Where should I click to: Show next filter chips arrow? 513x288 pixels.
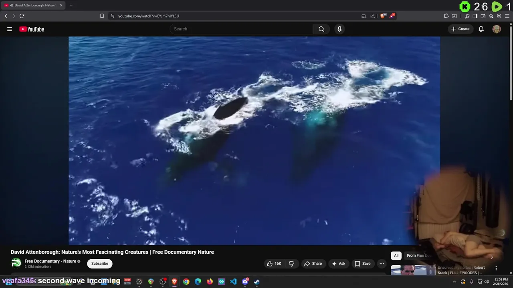[492, 257]
